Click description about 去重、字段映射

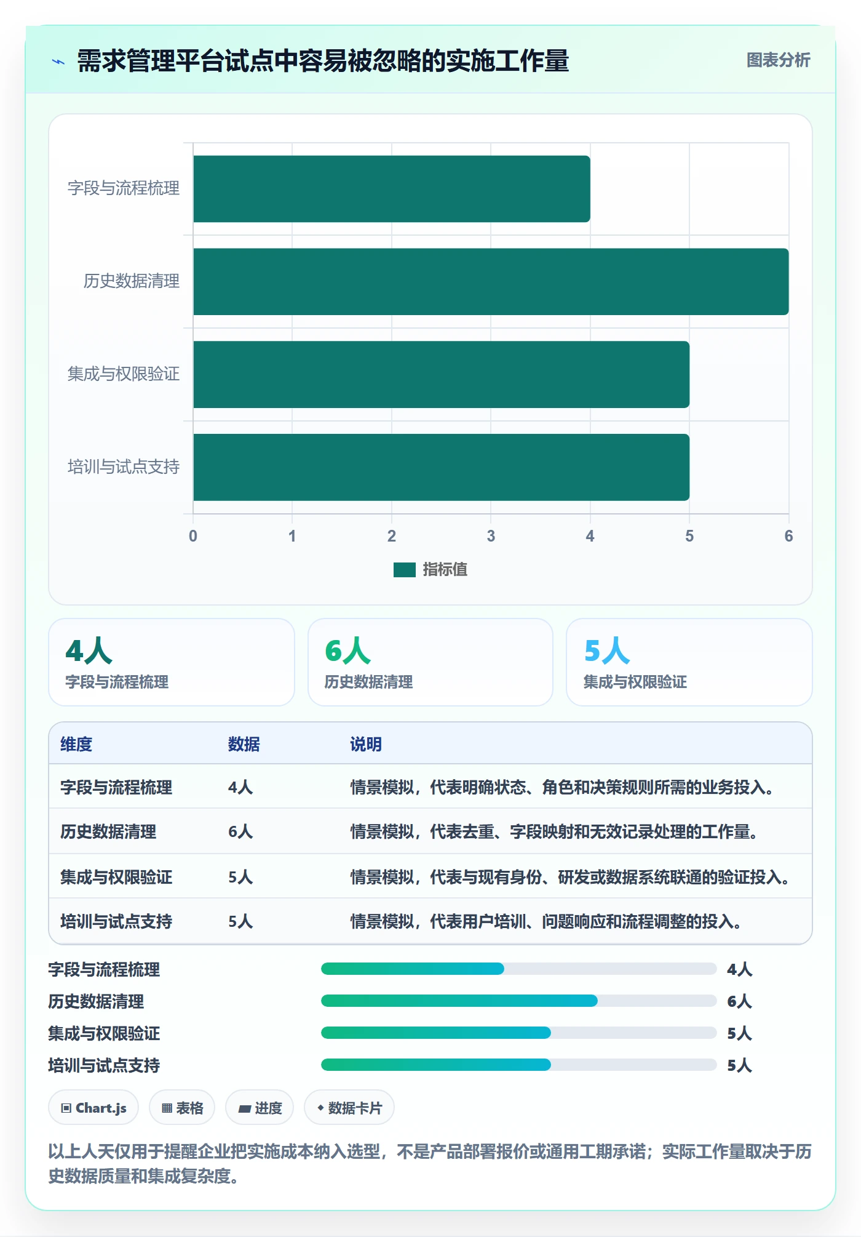(554, 832)
